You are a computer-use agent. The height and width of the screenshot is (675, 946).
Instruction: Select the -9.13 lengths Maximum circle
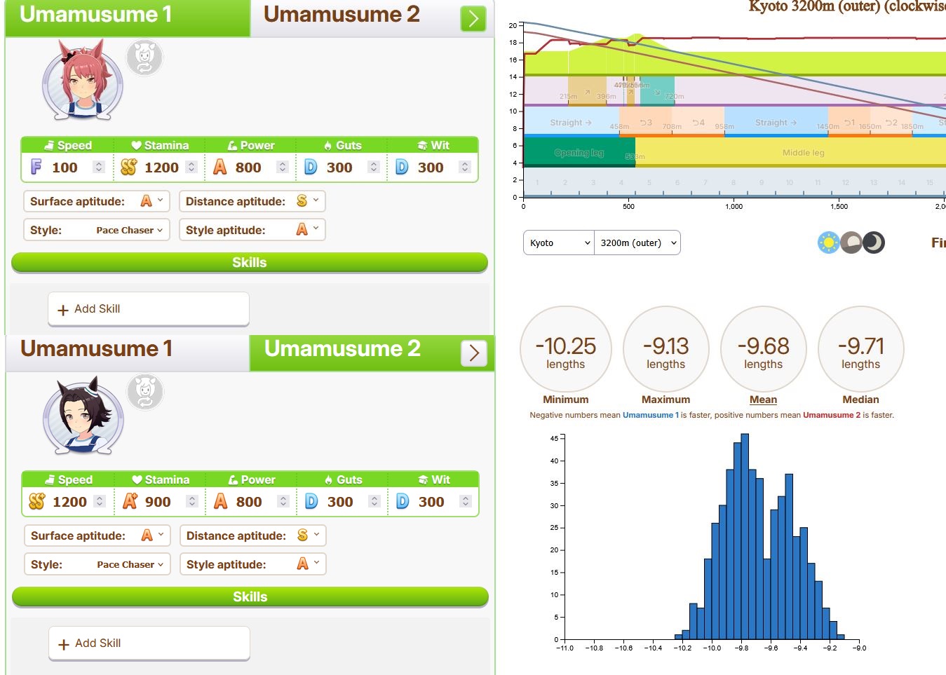coord(666,349)
